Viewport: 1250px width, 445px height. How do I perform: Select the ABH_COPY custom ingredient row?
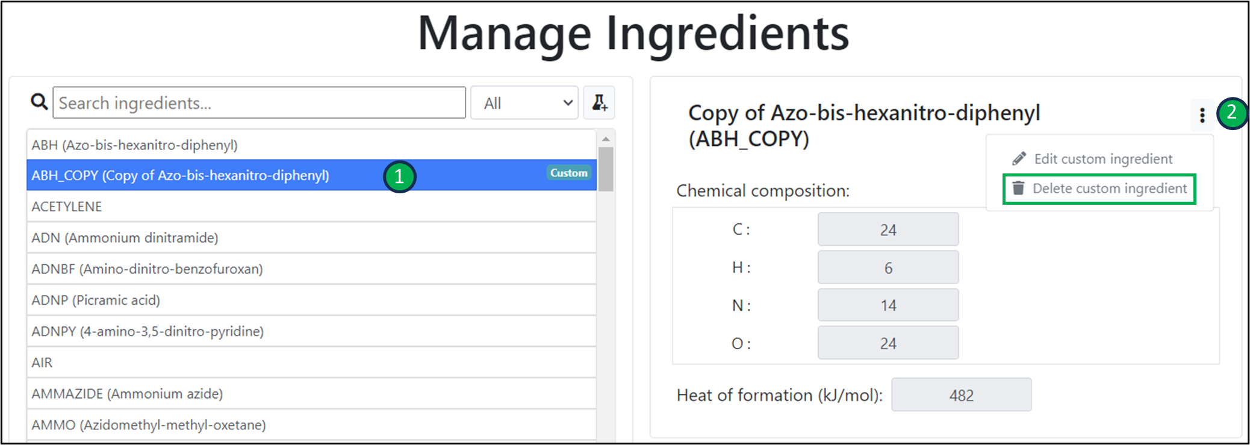click(x=181, y=175)
